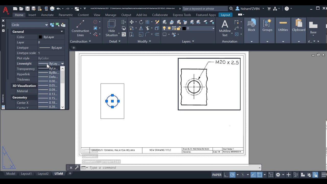Toggle the layer freeze sun icon

(x=169, y=28)
